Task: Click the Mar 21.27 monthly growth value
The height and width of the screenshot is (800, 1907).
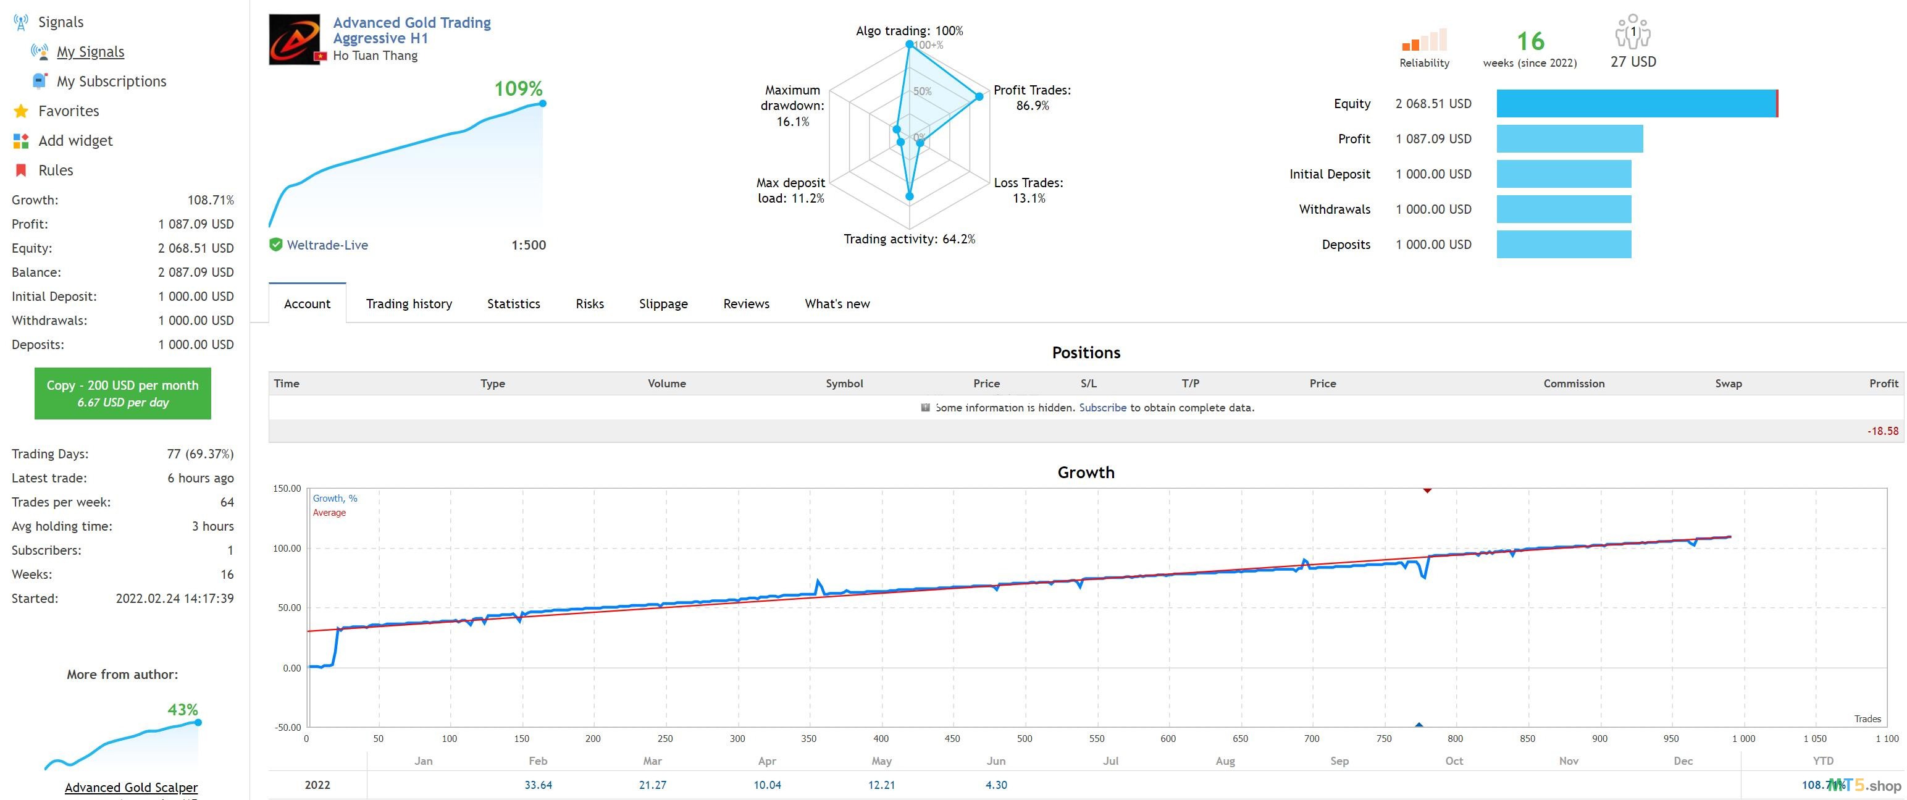Action: pyautogui.click(x=652, y=785)
